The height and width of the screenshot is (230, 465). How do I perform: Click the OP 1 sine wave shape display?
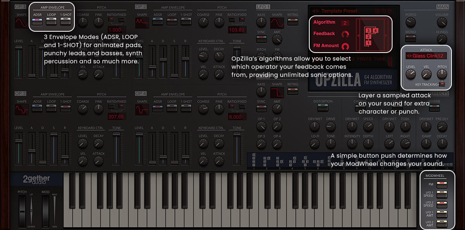click(x=21, y=23)
